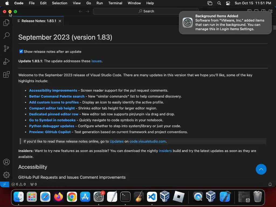Open errors and warnings status item
The height and width of the screenshot is (207, 276).
pyautogui.click(x=19, y=184)
